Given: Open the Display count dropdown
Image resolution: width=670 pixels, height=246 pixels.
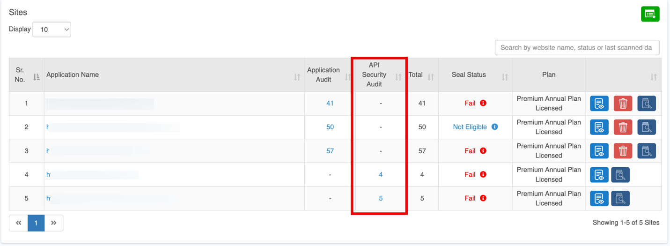Looking at the screenshot, I should pyautogui.click(x=52, y=30).
